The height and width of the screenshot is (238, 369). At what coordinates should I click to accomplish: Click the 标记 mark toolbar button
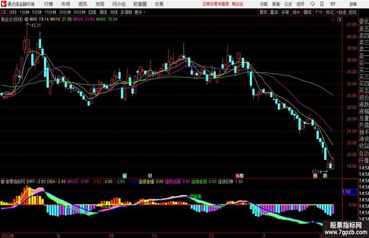pyautogui.click(x=329, y=12)
